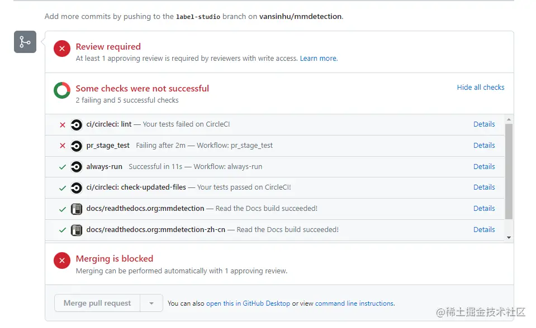
Task: Click the vansinhu/mmdetection repository name
Action: tap(301, 16)
